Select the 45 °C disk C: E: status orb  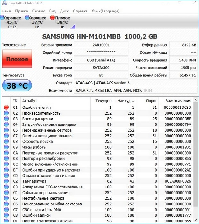tap(2, 18)
